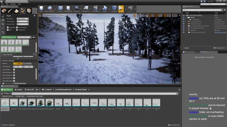Toggle the Cast Dynamic Shadow checkbox
This screenshot has width=227, height=127.
coord(14,78)
